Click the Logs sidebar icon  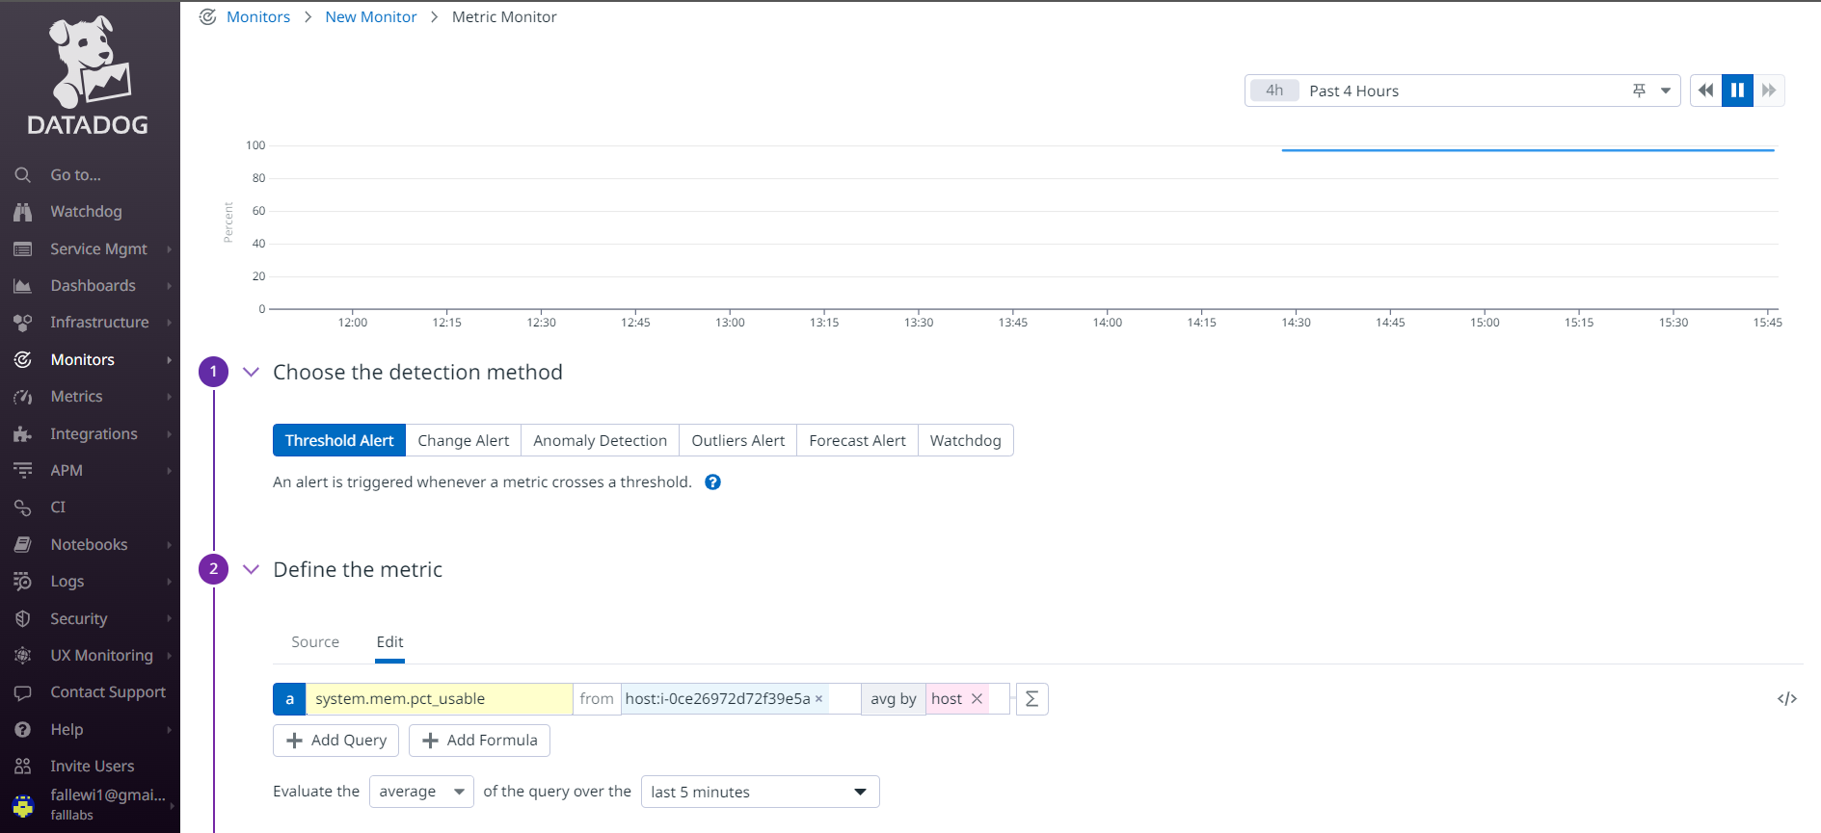[x=23, y=582]
